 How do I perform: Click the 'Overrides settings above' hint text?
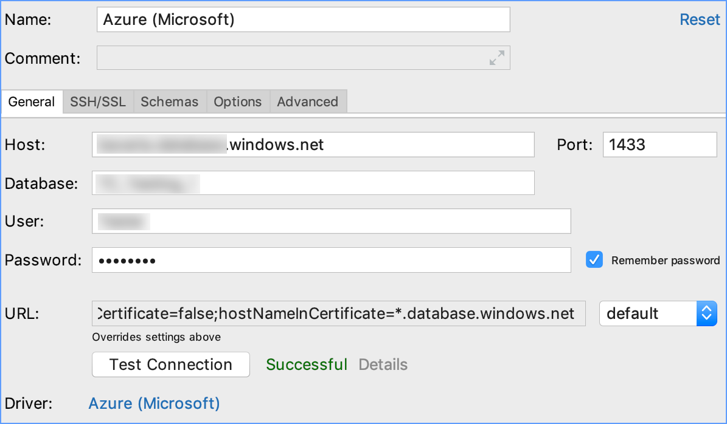[156, 337]
